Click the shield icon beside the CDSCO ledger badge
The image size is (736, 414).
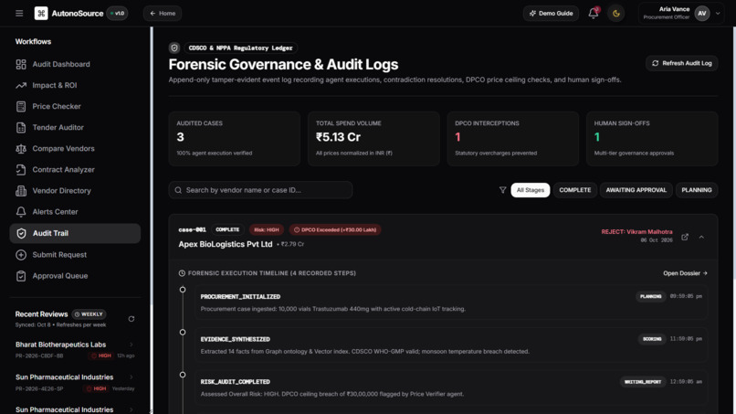174,48
